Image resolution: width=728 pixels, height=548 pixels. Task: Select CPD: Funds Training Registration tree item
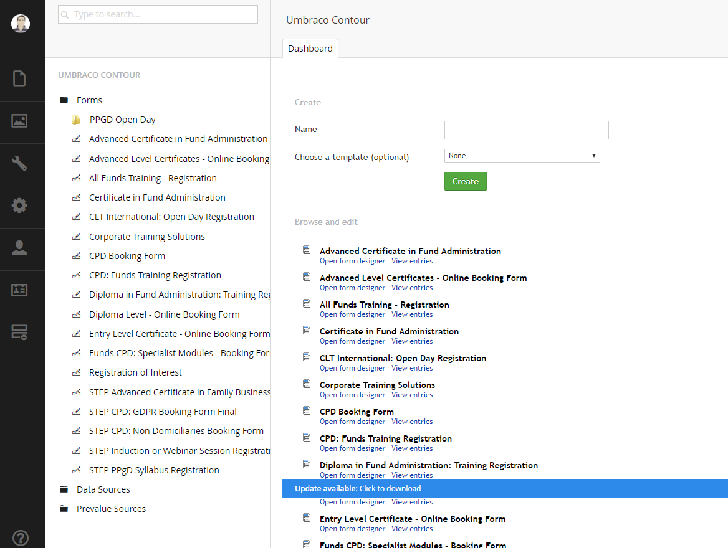pos(155,276)
